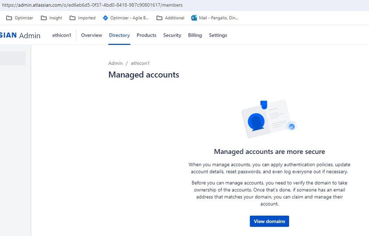Click the Admin breadcrumb link
Viewport: 369px width, 236px height.
click(x=115, y=63)
